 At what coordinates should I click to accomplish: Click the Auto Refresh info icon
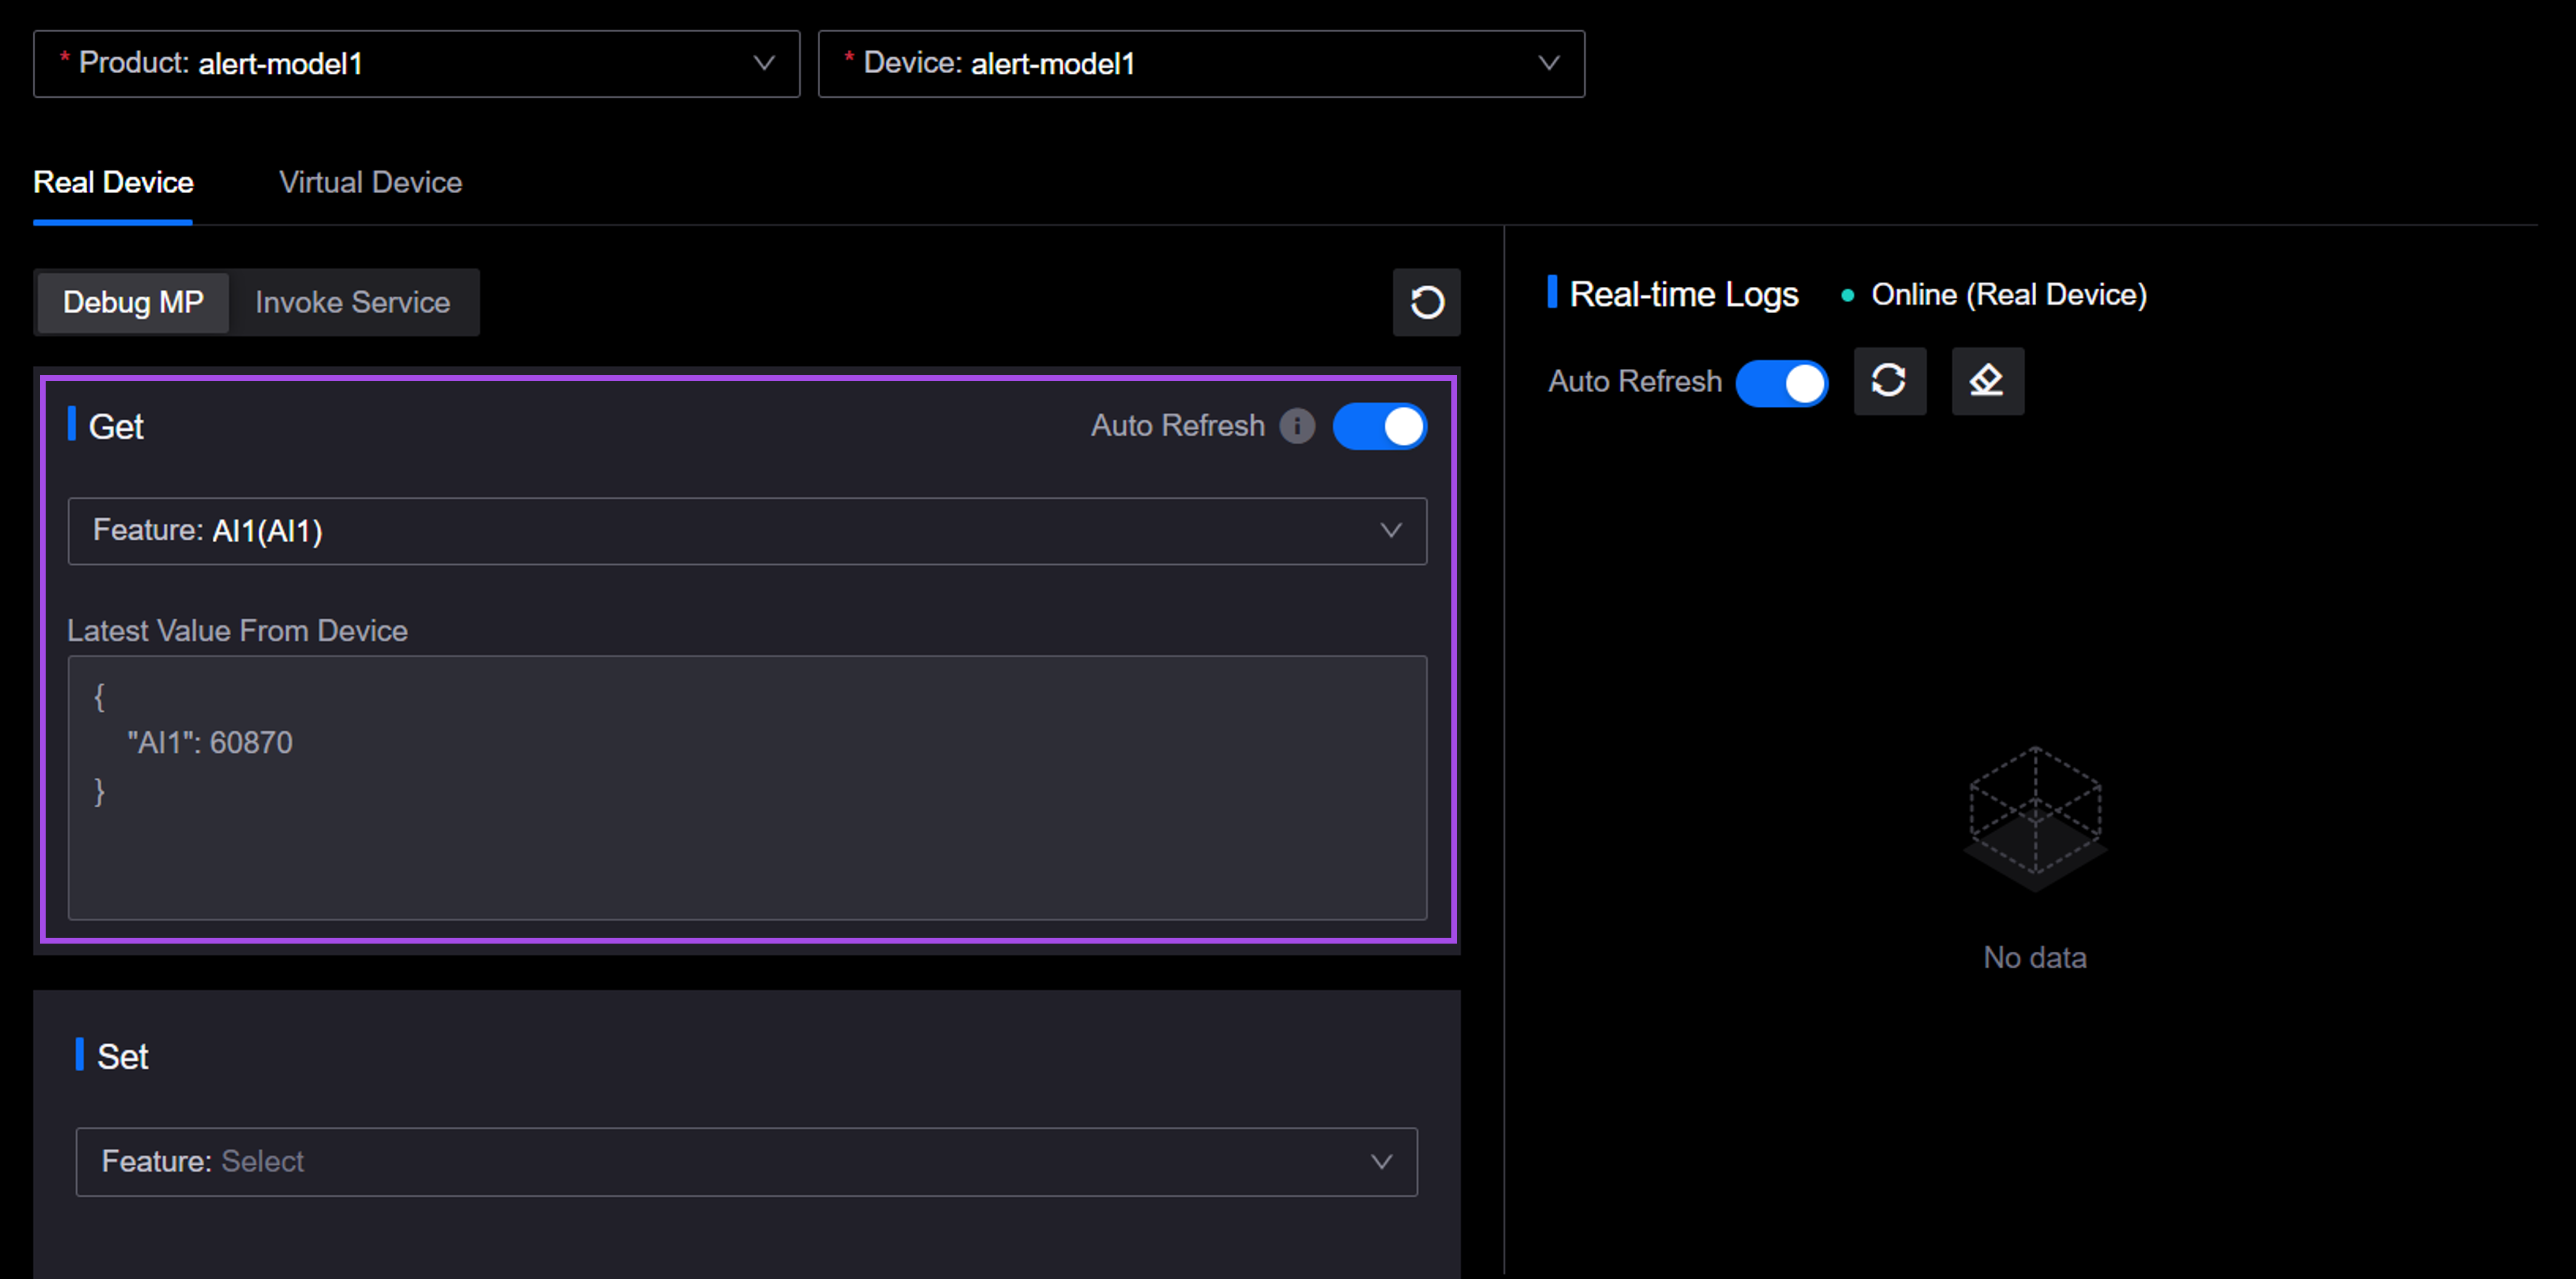1297,426
